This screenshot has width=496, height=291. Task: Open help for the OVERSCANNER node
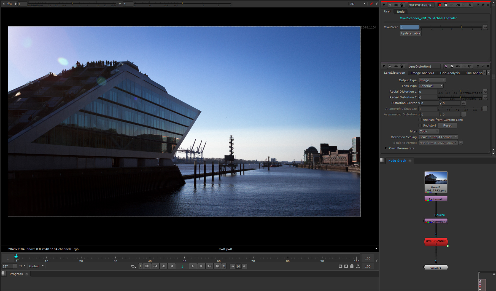pyautogui.click(x=478, y=5)
